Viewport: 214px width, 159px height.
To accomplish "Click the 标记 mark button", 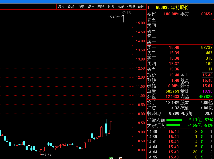I will pos(121,7).
